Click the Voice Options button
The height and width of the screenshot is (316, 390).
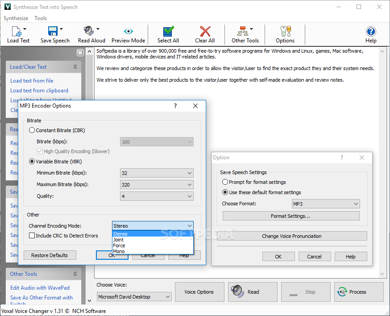[x=199, y=292]
